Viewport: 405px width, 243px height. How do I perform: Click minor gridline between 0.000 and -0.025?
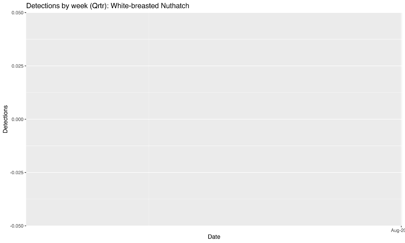(214, 146)
